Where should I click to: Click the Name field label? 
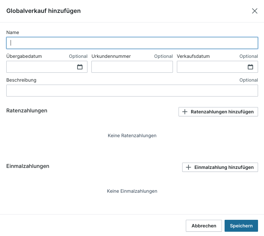pos(13,32)
